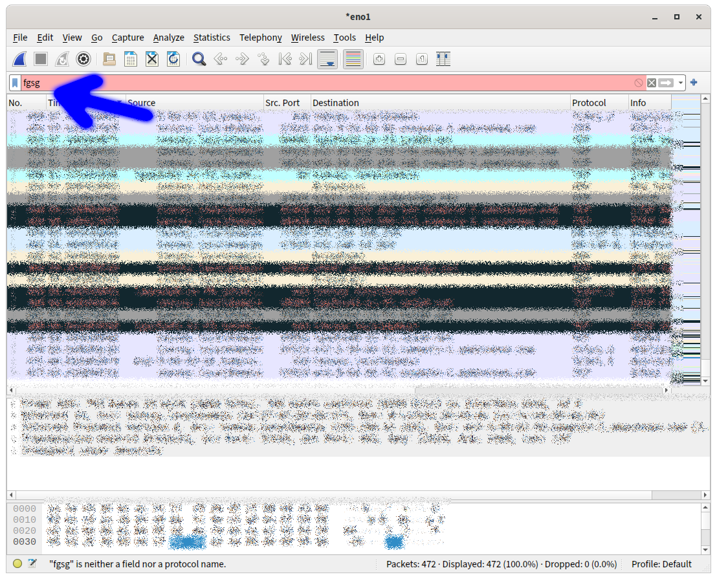Viewport: 717px width, 579px height.
Task: Go forward in packet history
Action: (x=242, y=59)
